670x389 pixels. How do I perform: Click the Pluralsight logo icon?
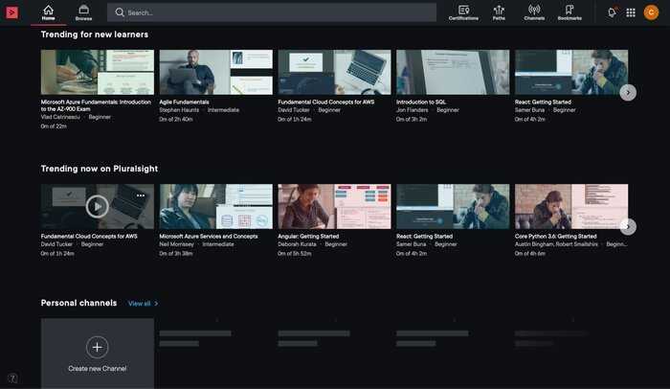pyautogui.click(x=11, y=12)
